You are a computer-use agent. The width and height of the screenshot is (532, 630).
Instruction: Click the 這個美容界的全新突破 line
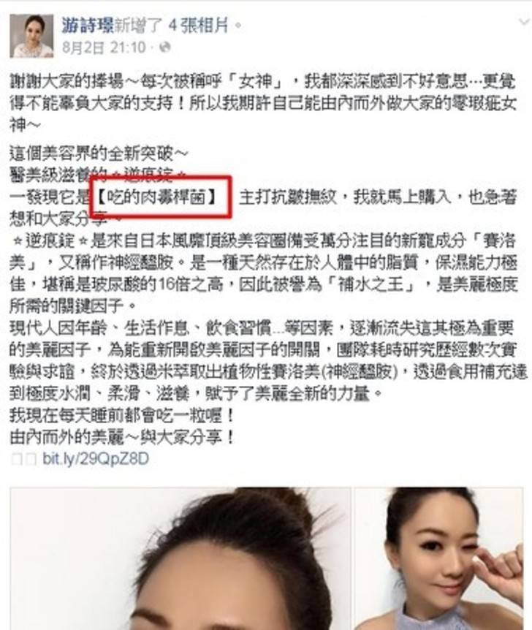pyautogui.click(x=99, y=153)
